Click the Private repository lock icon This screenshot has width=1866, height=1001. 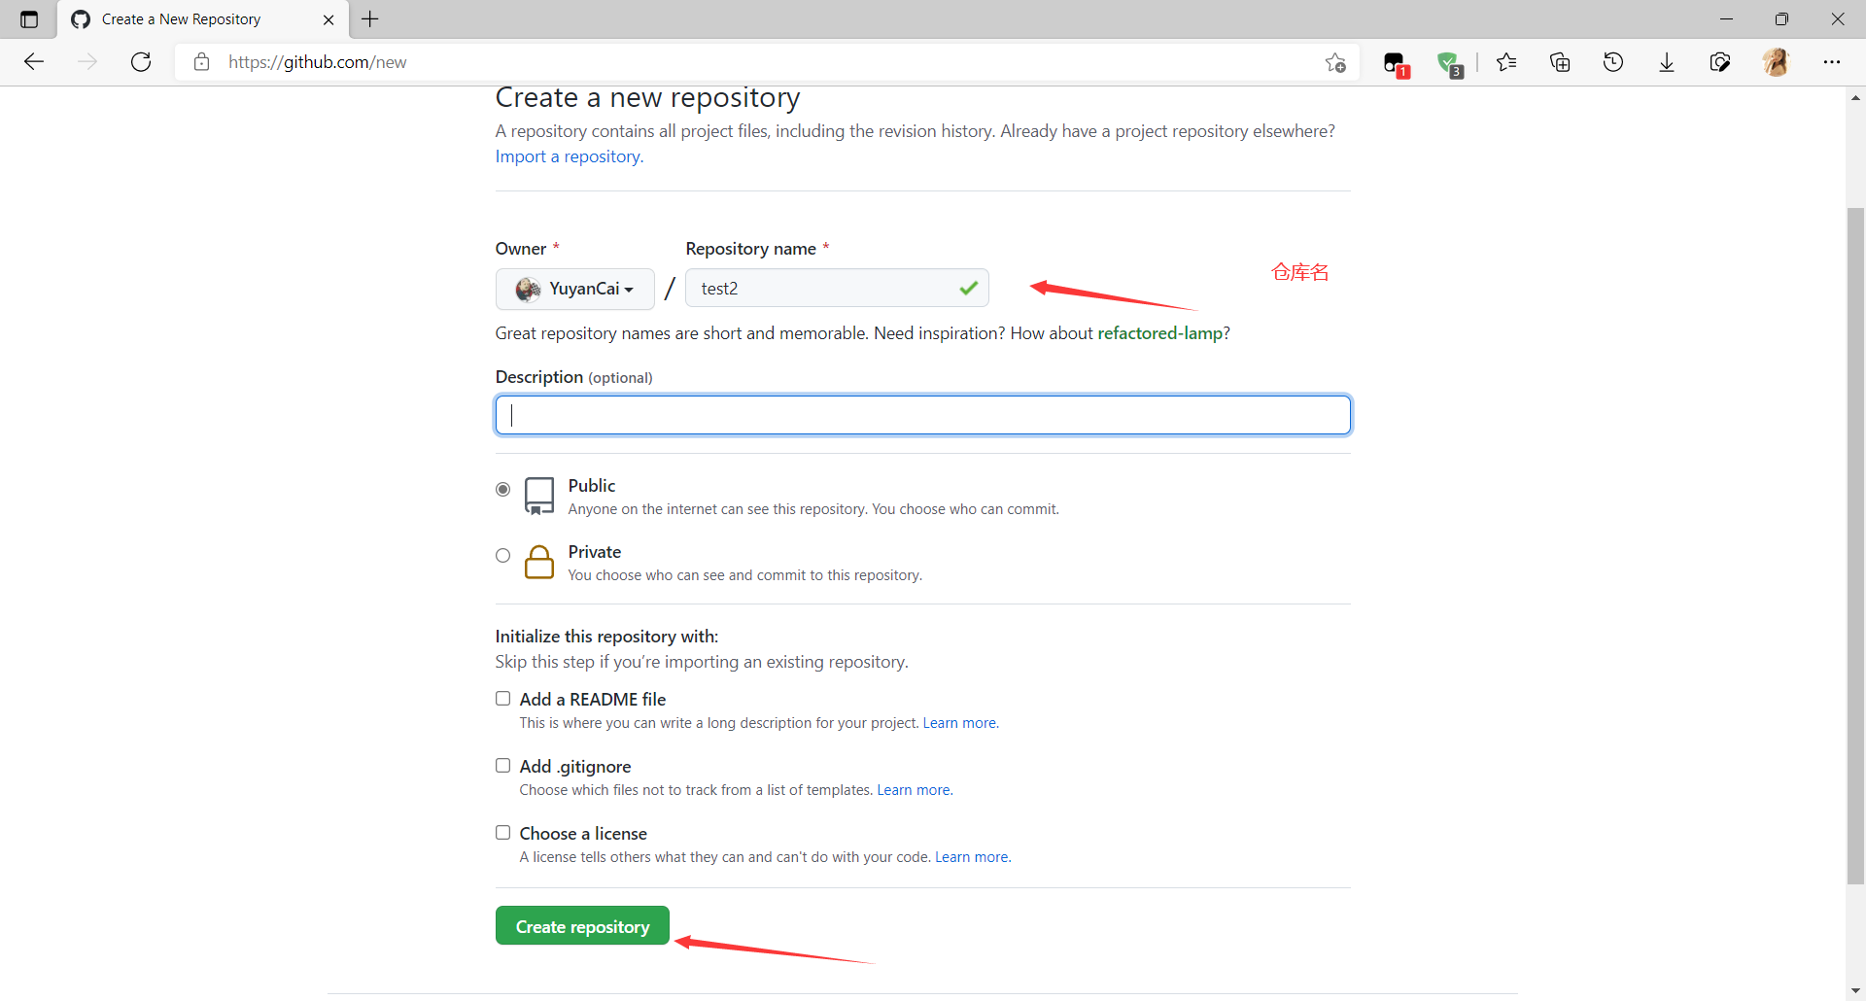click(539, 562)
